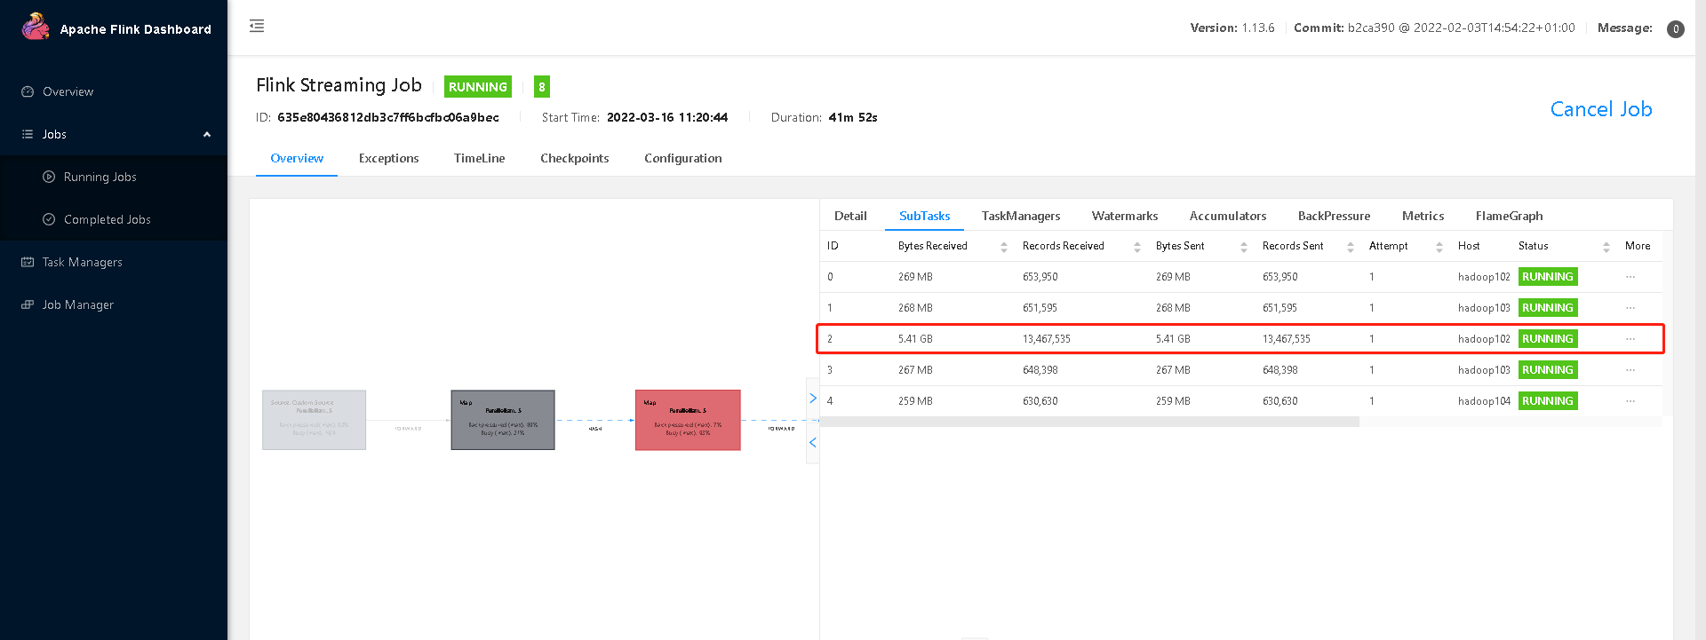The height and width of the screenshot is (640, 1706).
Task: Open Overview in the sidebar
Action: (68, 91)
